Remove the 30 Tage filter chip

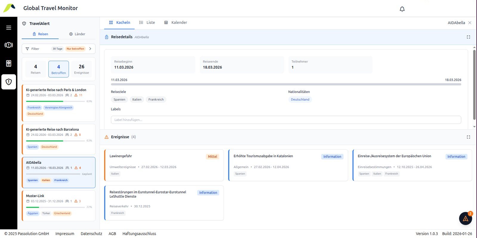click(58, 49)
